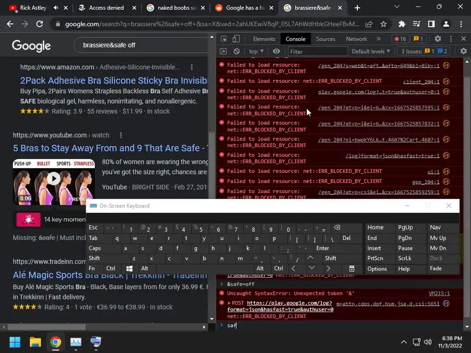This screenshot has width=471, height=353.
Task: Open console settings gear icon
Action: click(464, 51)
